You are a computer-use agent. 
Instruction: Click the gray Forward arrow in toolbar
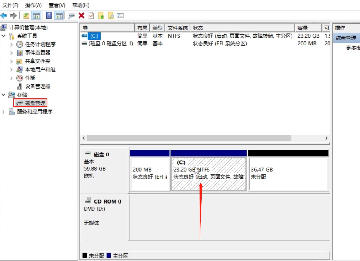click(x=13, y=15)
